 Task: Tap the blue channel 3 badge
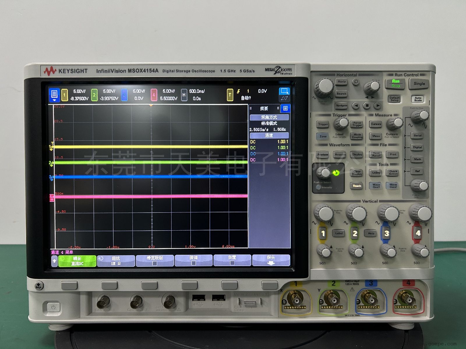[x=124, y=95]
